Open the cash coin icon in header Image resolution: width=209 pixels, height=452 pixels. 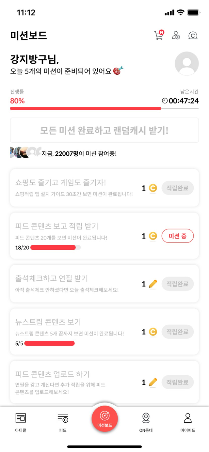(x=193, y=35)
